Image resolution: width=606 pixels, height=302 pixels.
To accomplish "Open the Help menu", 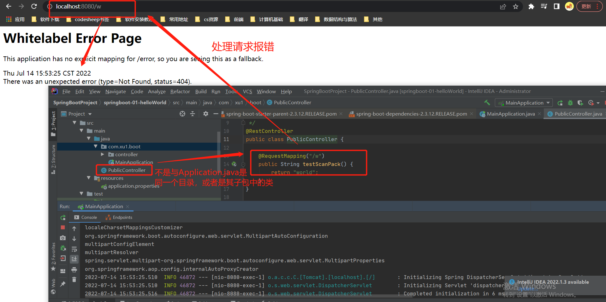I will coord(286,91).
